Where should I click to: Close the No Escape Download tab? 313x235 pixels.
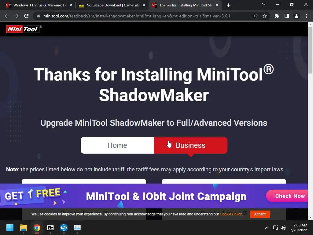144,6
